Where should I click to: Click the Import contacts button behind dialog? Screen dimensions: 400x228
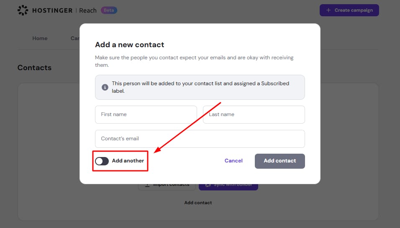pos(167,187)
